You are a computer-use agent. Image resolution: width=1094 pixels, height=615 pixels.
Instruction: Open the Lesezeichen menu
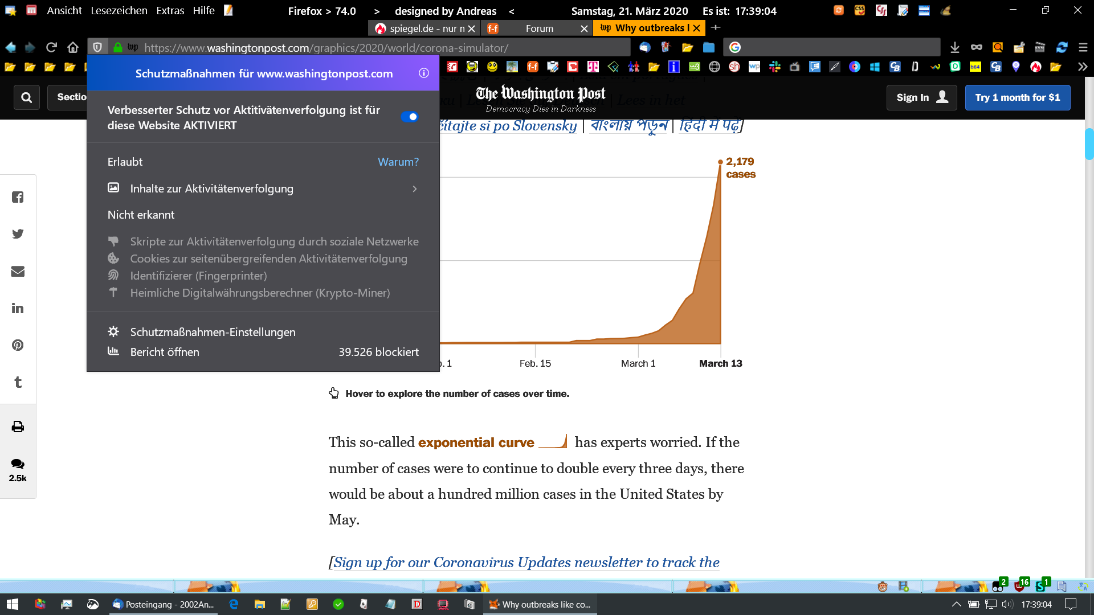(119, 11)
